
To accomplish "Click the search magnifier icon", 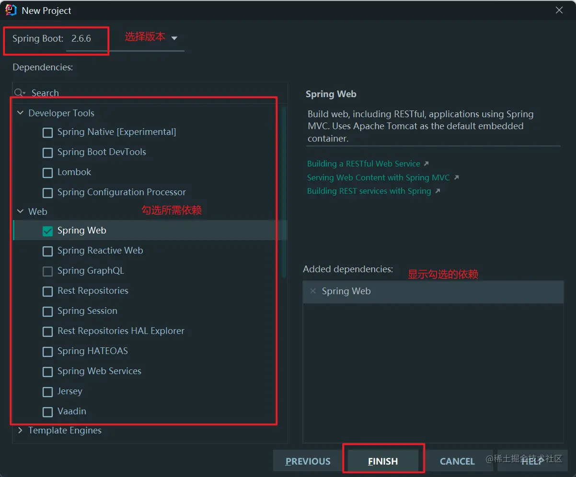I will click(x=20, y=93).
